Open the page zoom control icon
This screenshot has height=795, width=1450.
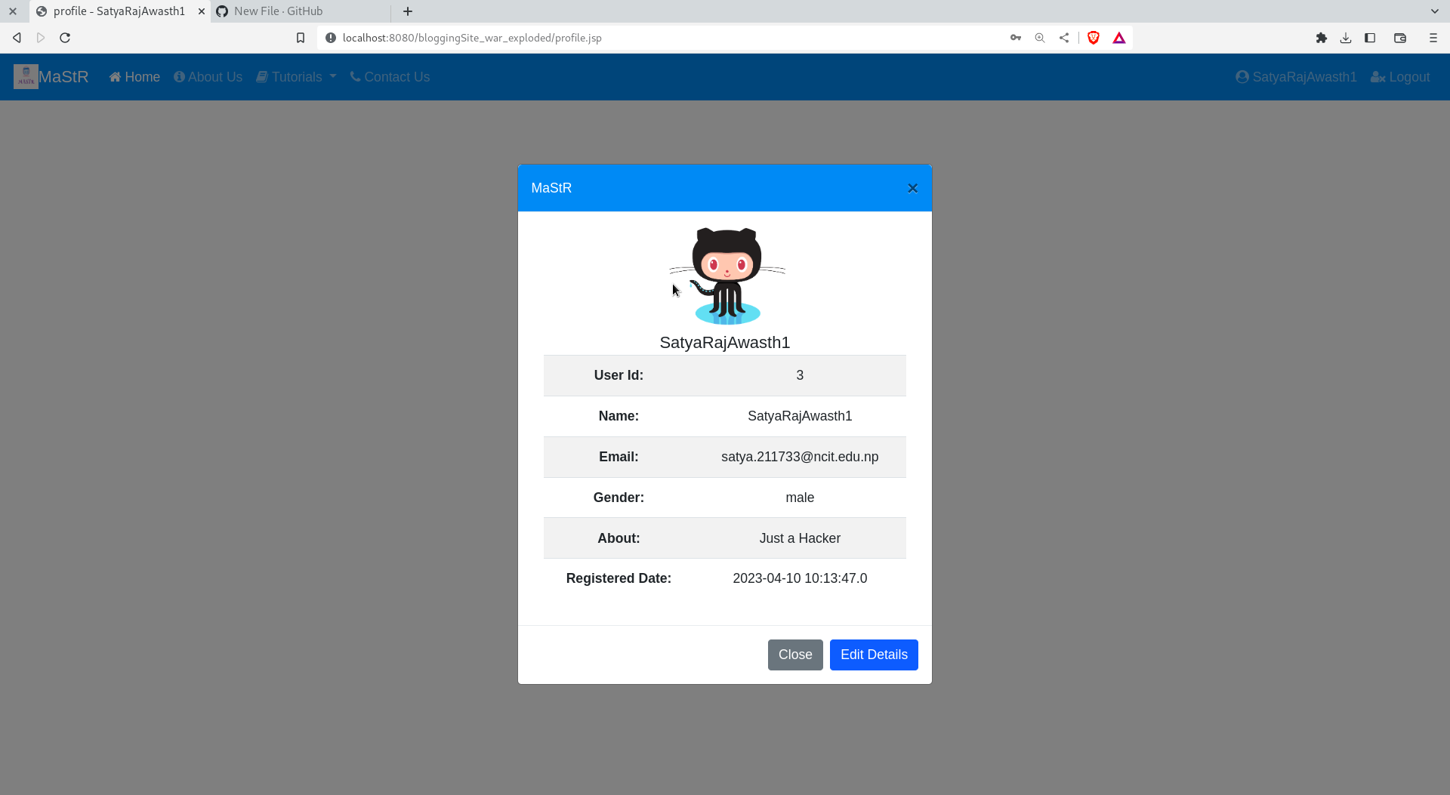[x=1040, y=38]
